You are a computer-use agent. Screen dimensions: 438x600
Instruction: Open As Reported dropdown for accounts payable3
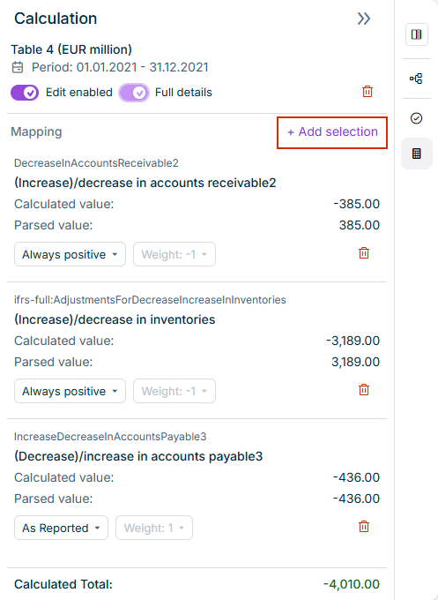pos(61,528)
